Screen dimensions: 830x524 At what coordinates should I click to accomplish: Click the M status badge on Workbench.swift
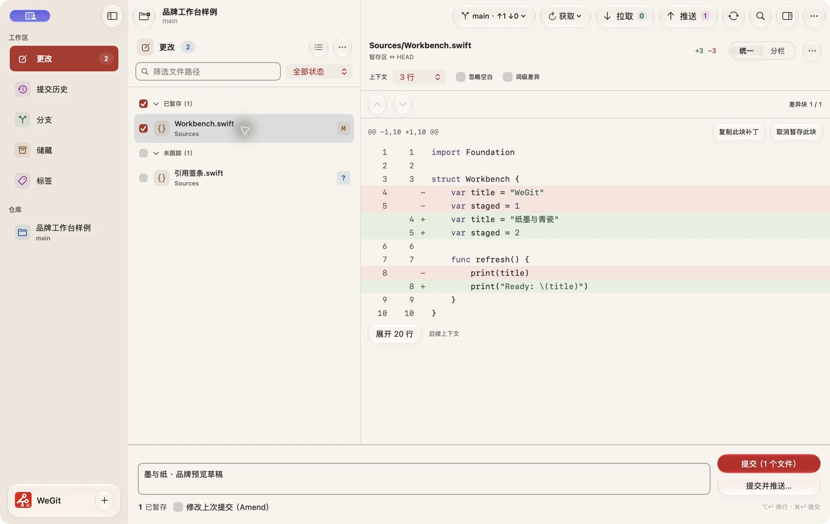click(x=344, y=129)
